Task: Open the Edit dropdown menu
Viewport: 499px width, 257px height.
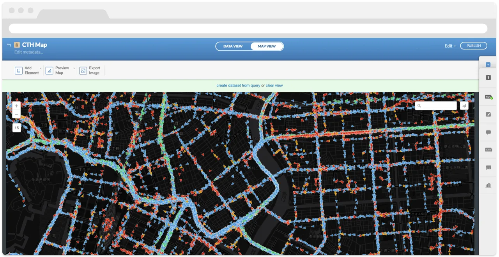Action: click(450, 46)
